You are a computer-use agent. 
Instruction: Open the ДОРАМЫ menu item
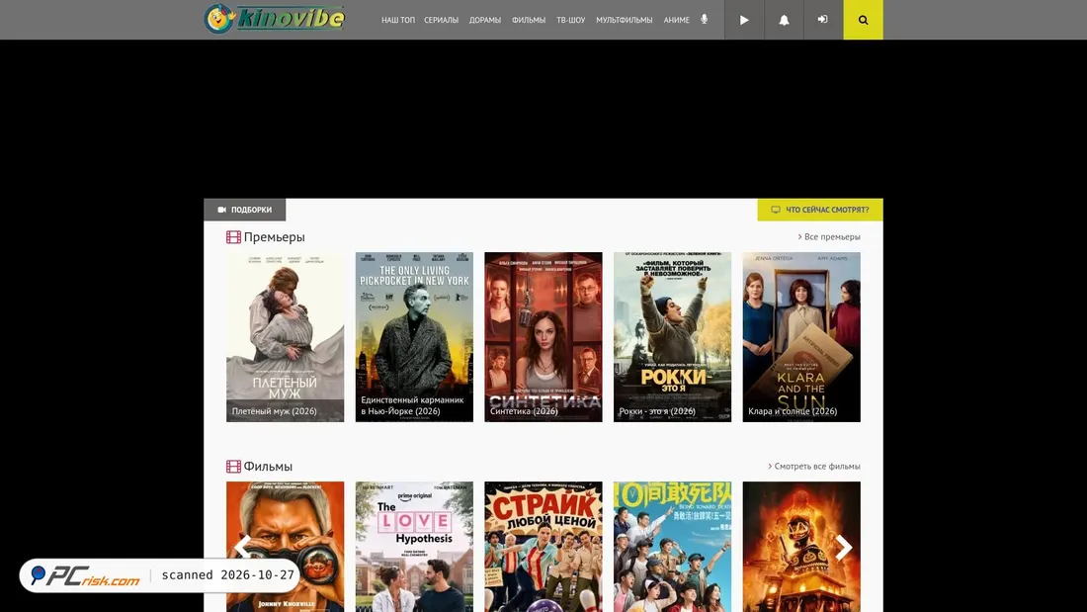[x=484, y=20]
